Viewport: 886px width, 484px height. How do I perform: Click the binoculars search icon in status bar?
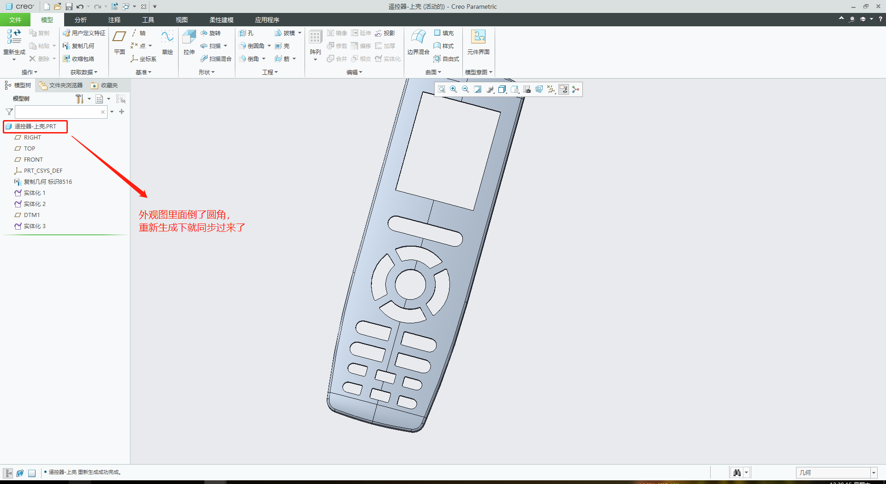coord(737,472)
